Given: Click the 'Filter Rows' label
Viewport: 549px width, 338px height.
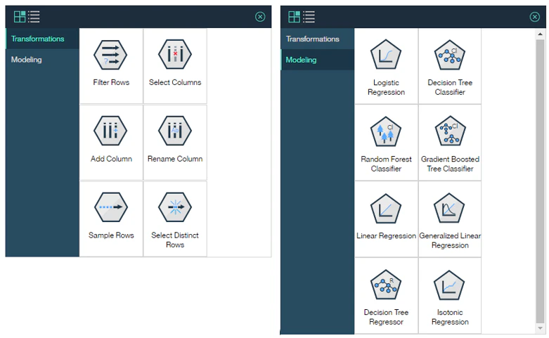Looking at the screenshot, I should coord(111,82).
